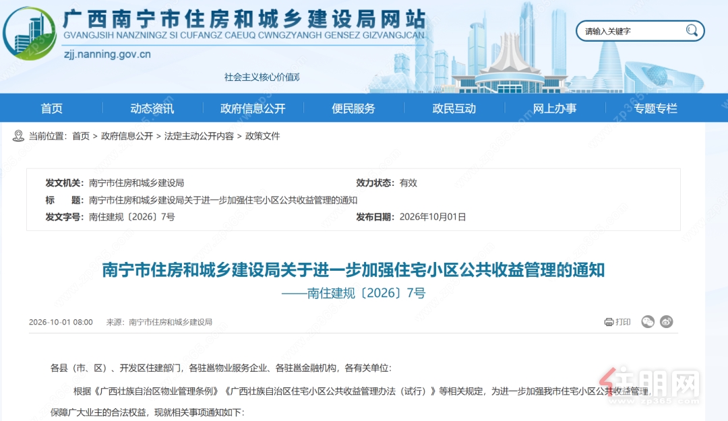Click the 发文机关 value 南宁市住房和城乡建设局
The width and height of the screenshot is (728, 421).
pyautogui.click(x=136, y=183)
